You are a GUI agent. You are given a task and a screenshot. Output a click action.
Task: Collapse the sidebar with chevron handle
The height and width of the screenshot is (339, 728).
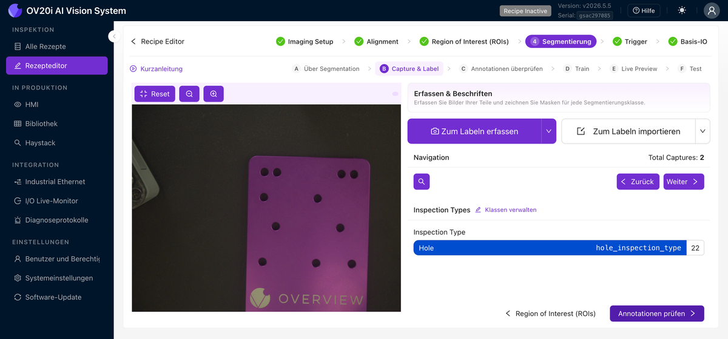click(113, 36)
